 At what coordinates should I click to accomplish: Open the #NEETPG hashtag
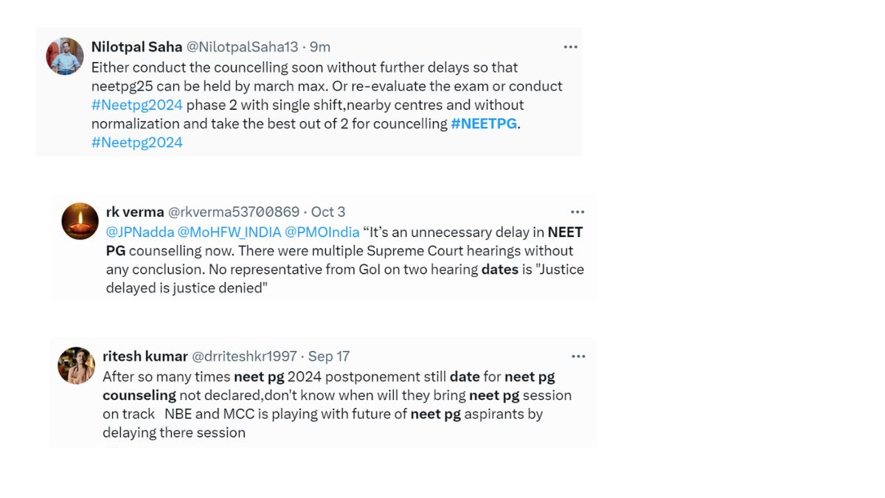[485, 123]
